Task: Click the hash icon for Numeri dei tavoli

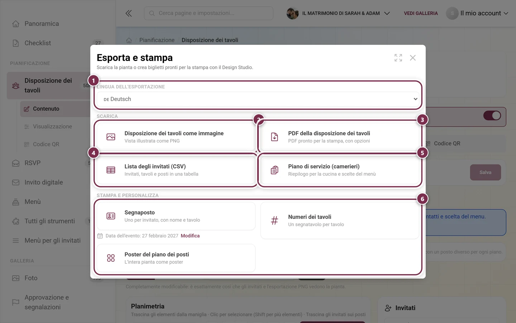Action: pos(274,220)
